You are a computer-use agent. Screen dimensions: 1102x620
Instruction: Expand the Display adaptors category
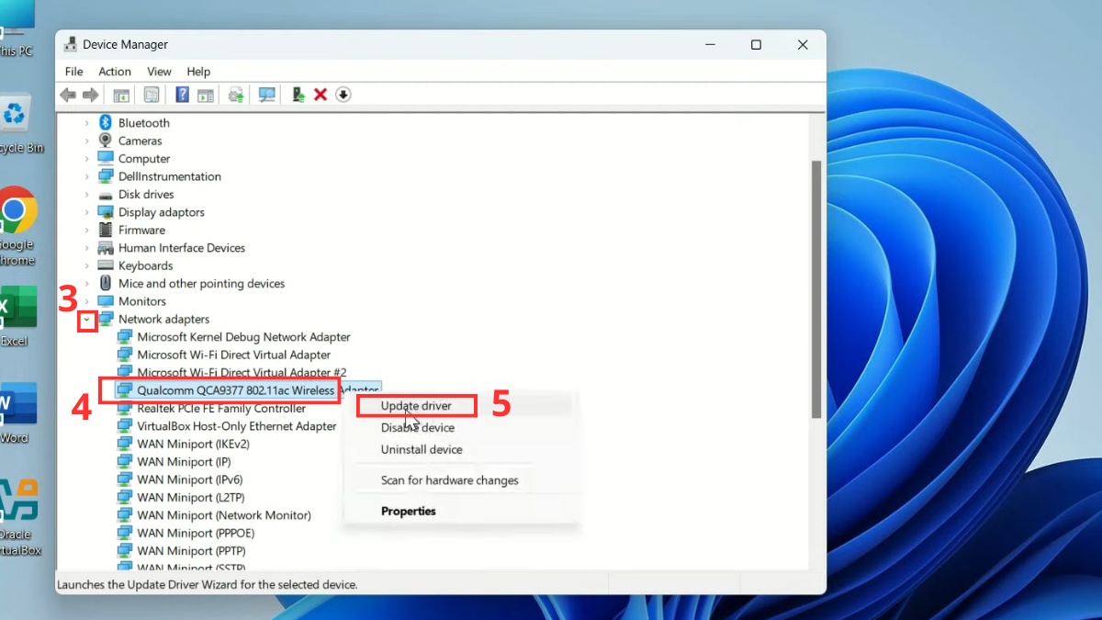(x=87, y=212)
